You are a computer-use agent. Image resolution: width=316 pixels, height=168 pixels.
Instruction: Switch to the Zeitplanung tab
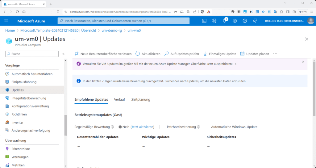141,99
